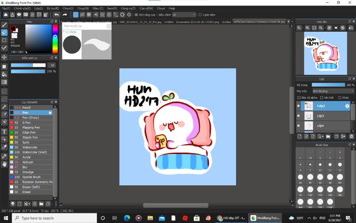Screen dimensions: 356x223
Task: Open the Công cụ(T) menu
Action: [x=128, y=8]
